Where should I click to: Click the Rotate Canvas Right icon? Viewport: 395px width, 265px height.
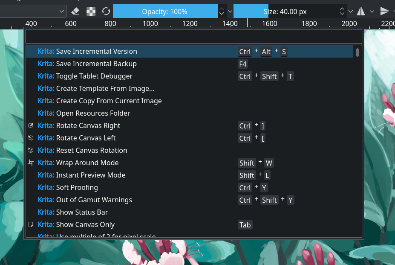click(x=31, y=125)
